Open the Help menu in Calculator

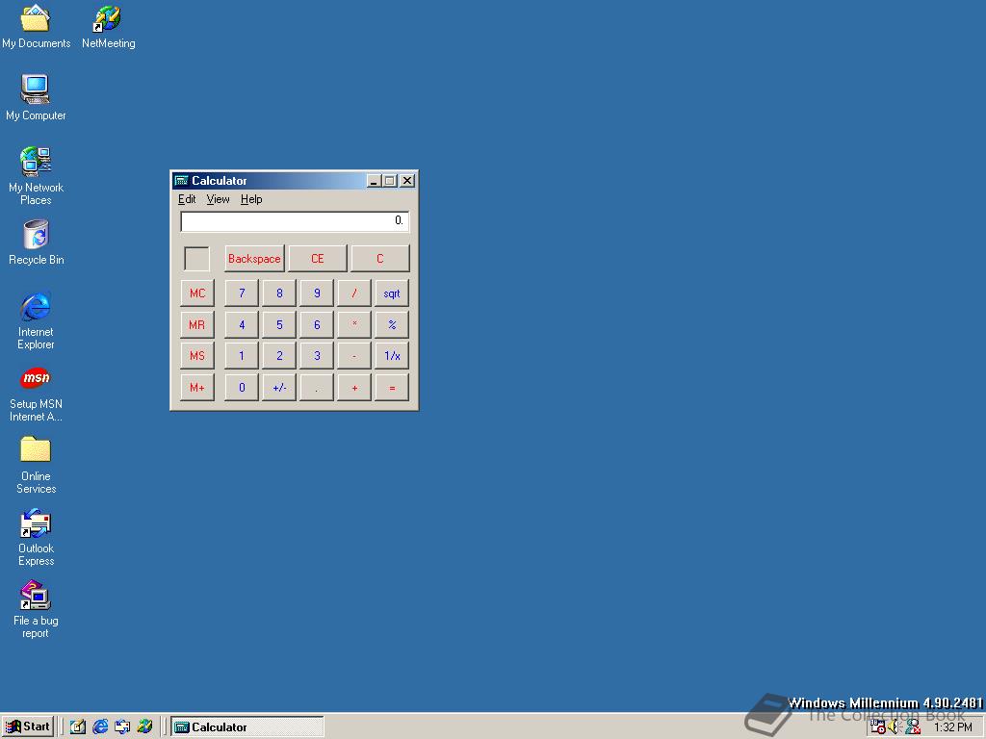point(251,199)
